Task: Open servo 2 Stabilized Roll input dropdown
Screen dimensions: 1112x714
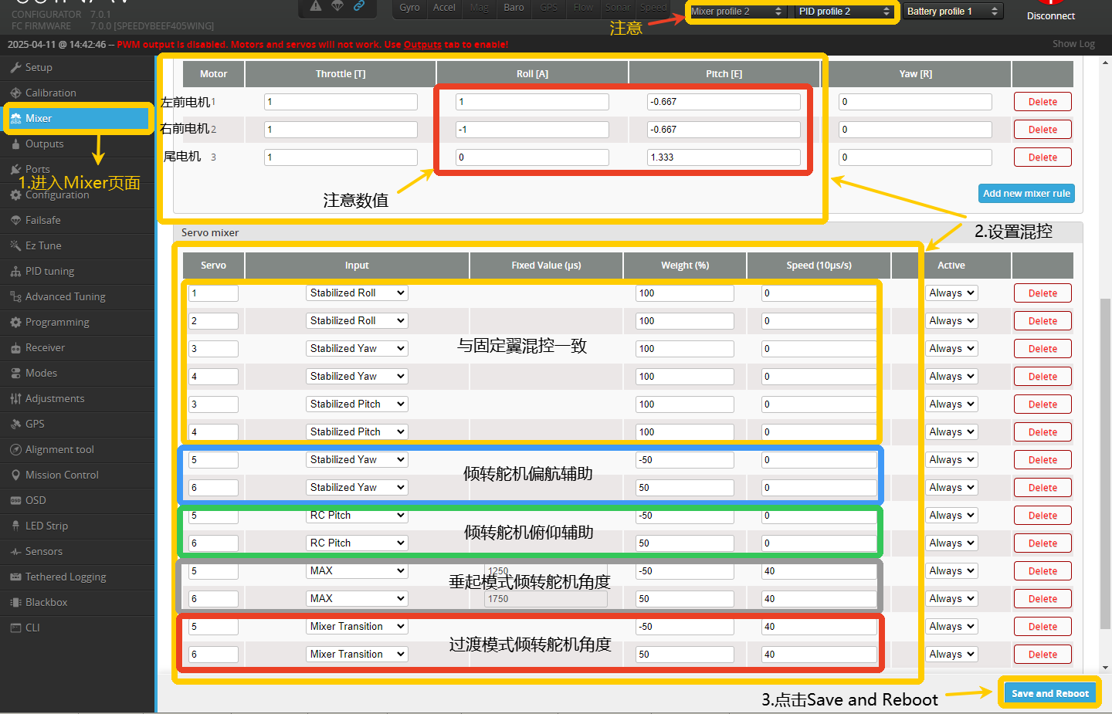Action: click(357, 321)
